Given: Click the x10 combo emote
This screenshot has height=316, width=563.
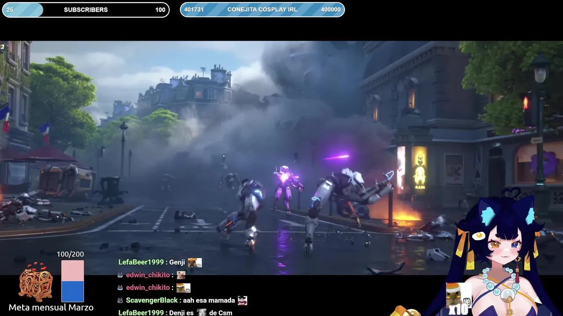Looking at the screenshot, I should (x=459, y=298).
